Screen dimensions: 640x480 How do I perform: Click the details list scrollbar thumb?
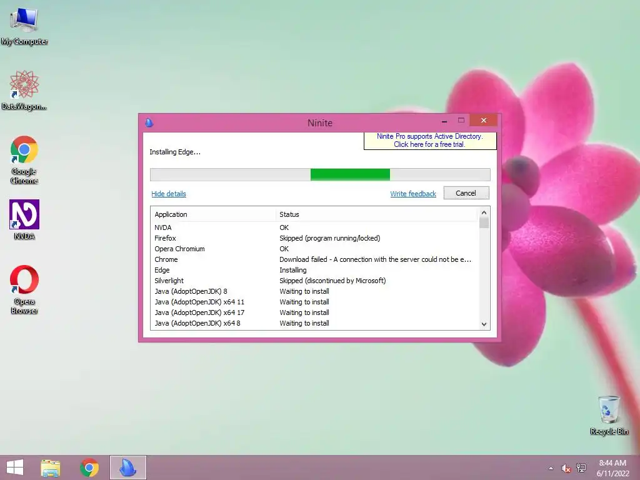(484, 223)
